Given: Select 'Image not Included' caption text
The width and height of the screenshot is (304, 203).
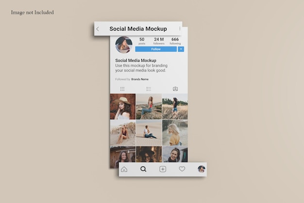Looking at the screenshot, I should point(33,13).
